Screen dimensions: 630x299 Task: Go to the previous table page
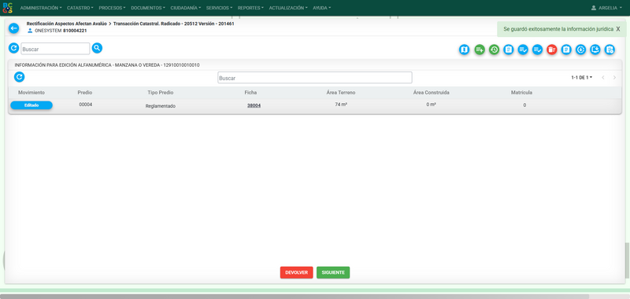click(x=602, y=77)
